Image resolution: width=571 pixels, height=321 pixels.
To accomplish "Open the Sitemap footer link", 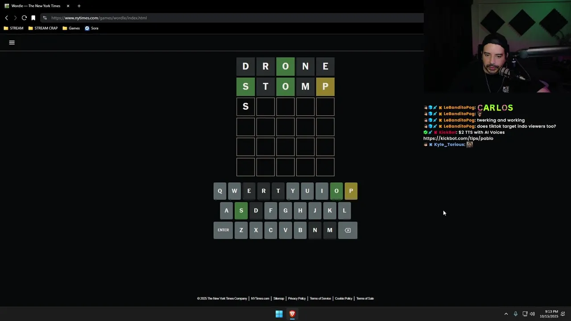I will 279,299.
